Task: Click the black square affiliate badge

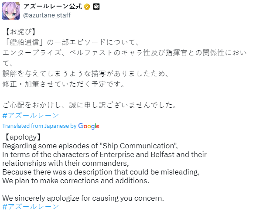Action: 96,7
